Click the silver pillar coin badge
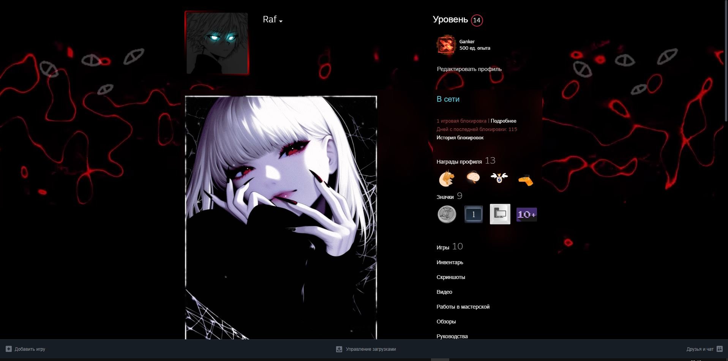The image size is (728, 361). tap(447, 214)
